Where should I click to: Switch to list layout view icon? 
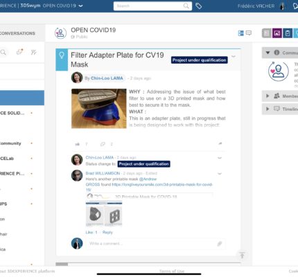coord(240,33)
